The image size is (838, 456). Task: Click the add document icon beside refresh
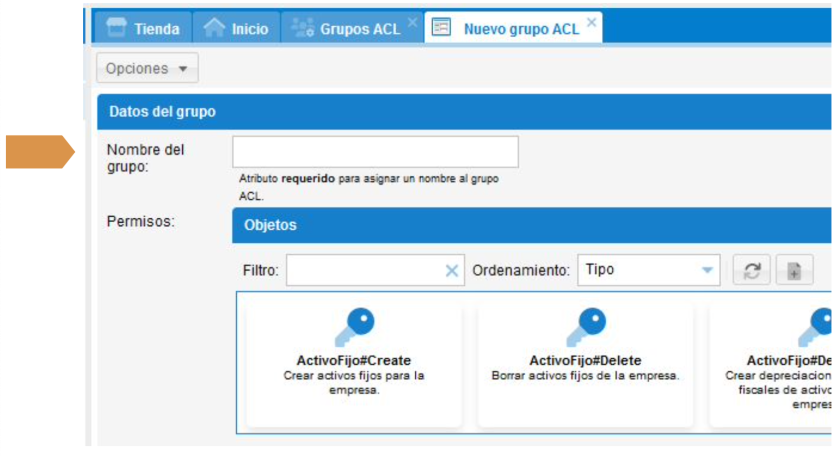click(x=794, y=270)
